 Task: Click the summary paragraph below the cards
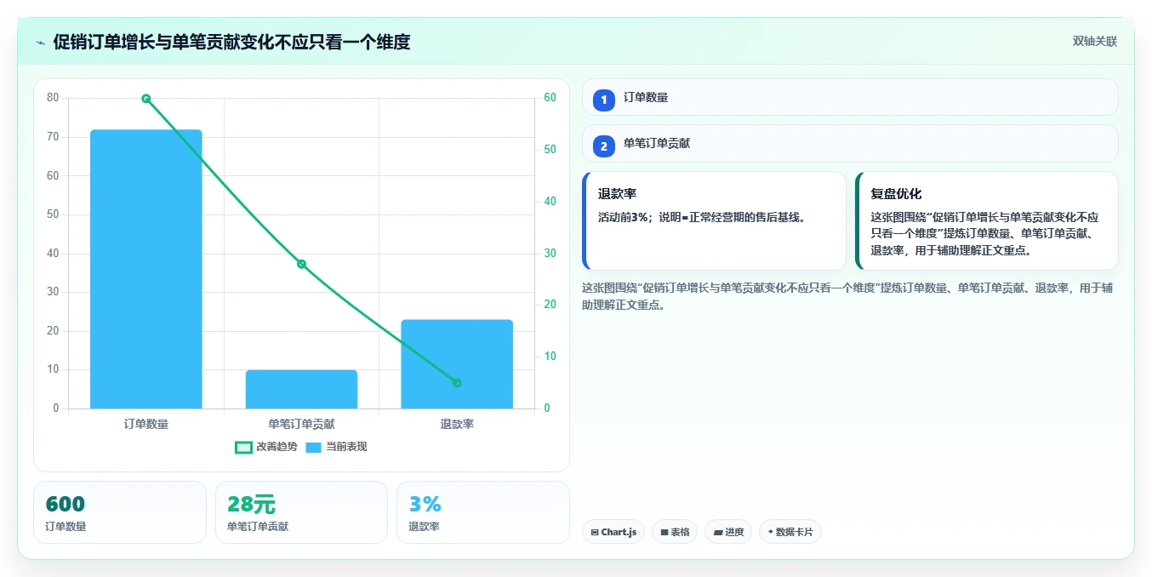847,296
